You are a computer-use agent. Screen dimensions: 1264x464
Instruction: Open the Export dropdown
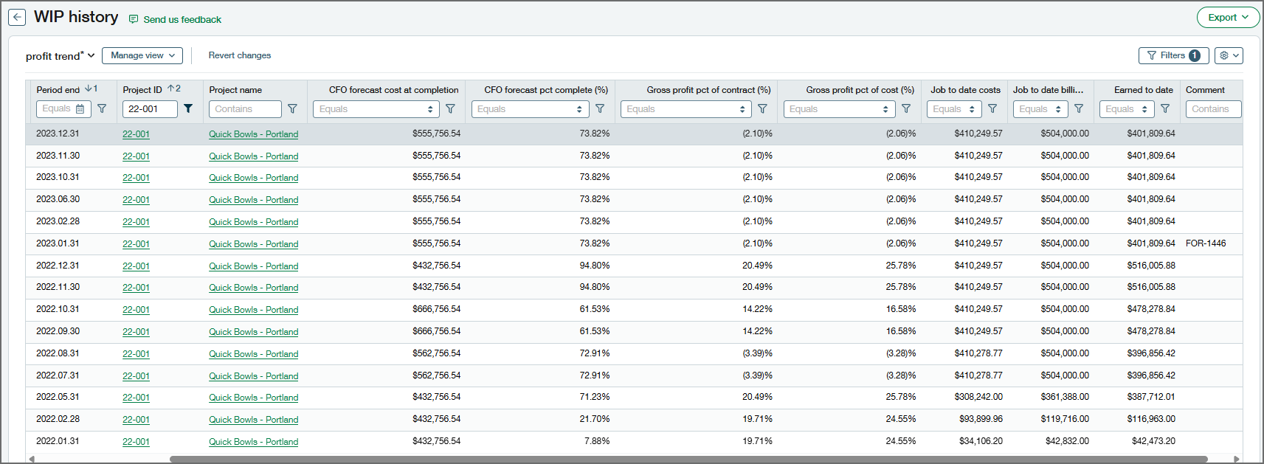(x=1227, y=18)
